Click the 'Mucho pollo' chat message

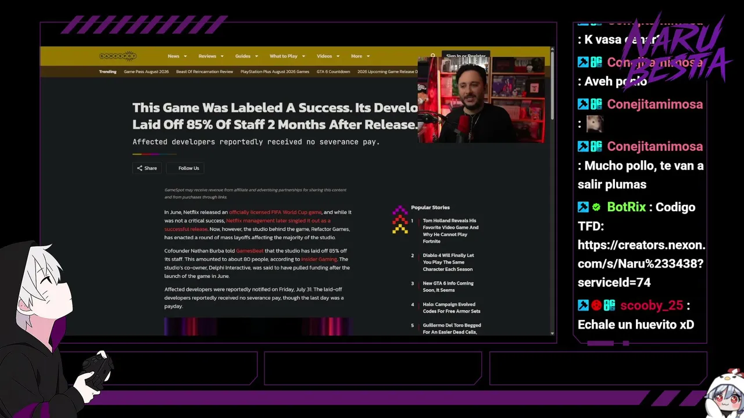(641, 175)
